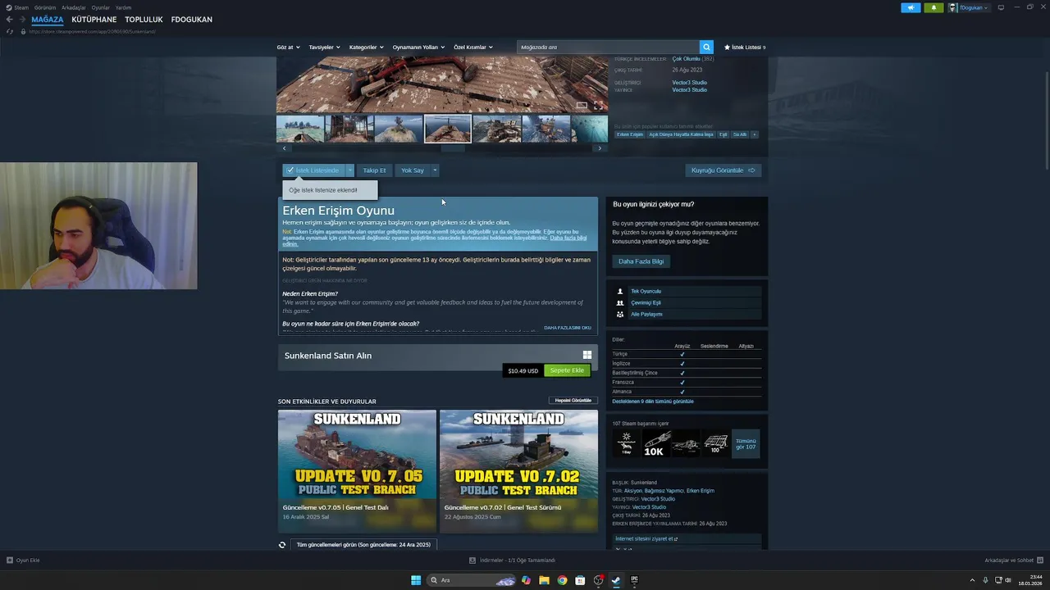Open the Update v0.7.02 Public Test Branch announcement

[518, 471]
